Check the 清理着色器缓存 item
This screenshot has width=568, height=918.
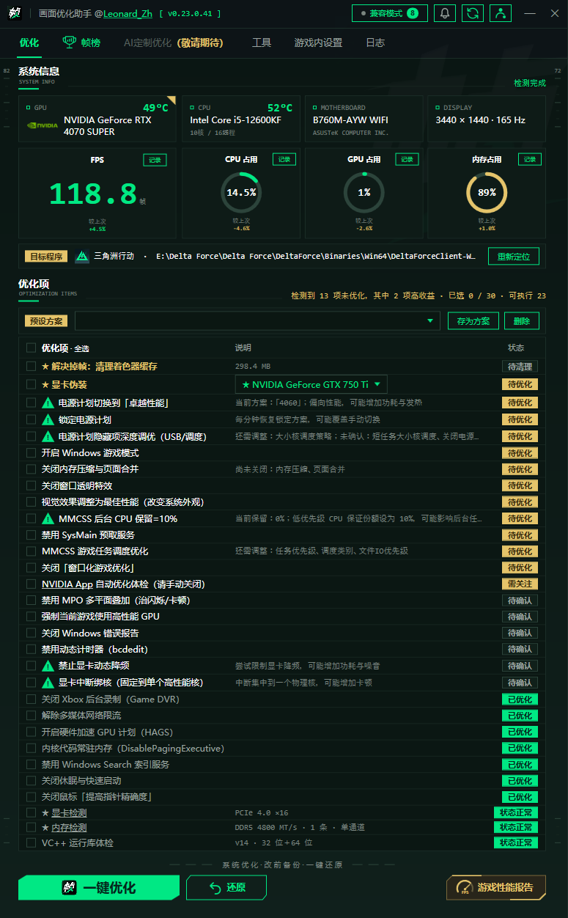31,366
